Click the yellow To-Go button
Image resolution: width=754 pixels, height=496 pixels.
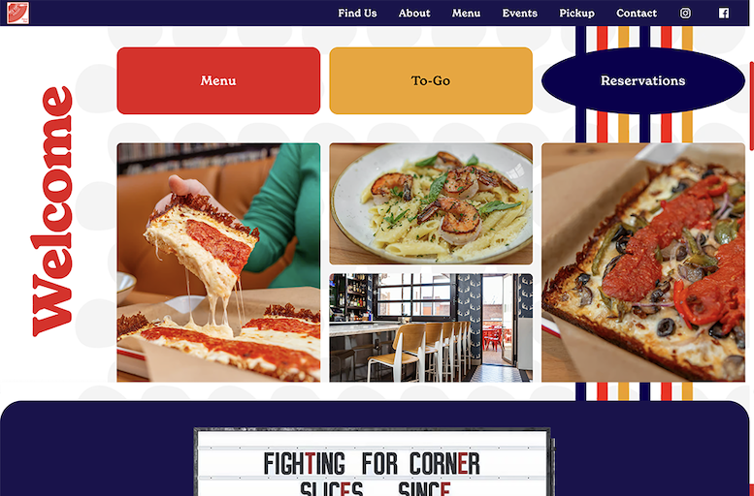431,80
